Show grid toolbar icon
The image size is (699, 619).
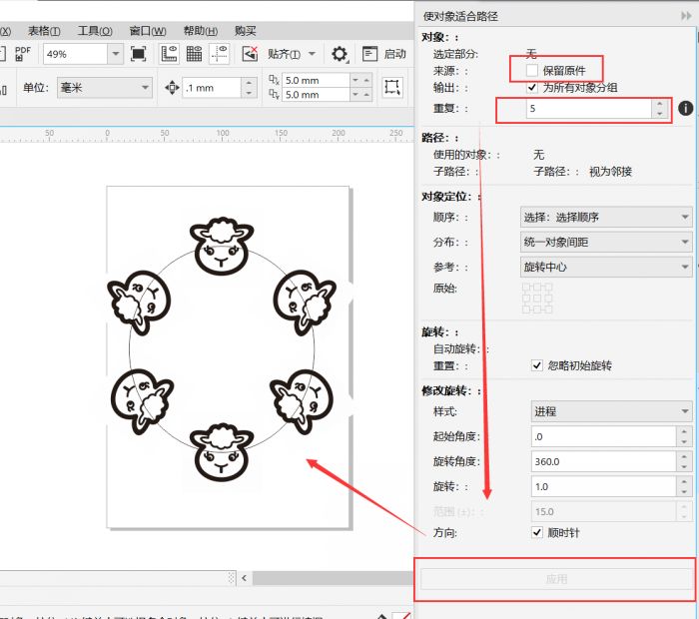tap(194, 54)
